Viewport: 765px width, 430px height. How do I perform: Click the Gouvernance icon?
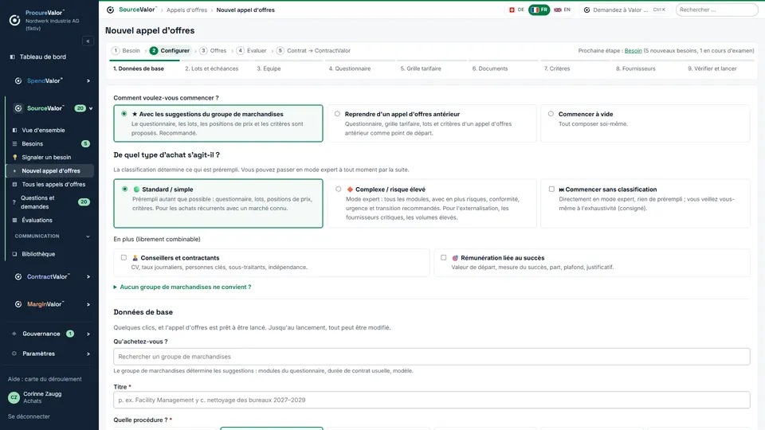coord(14,334)
